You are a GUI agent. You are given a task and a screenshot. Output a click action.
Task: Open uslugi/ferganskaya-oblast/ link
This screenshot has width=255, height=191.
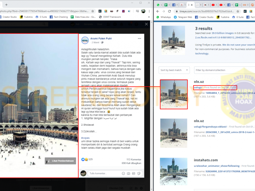(x=210, y=126)
